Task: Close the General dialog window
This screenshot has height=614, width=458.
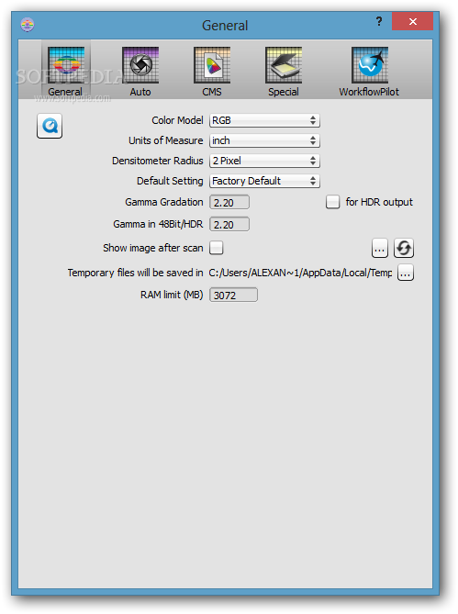Action: [x=412, y=21]
